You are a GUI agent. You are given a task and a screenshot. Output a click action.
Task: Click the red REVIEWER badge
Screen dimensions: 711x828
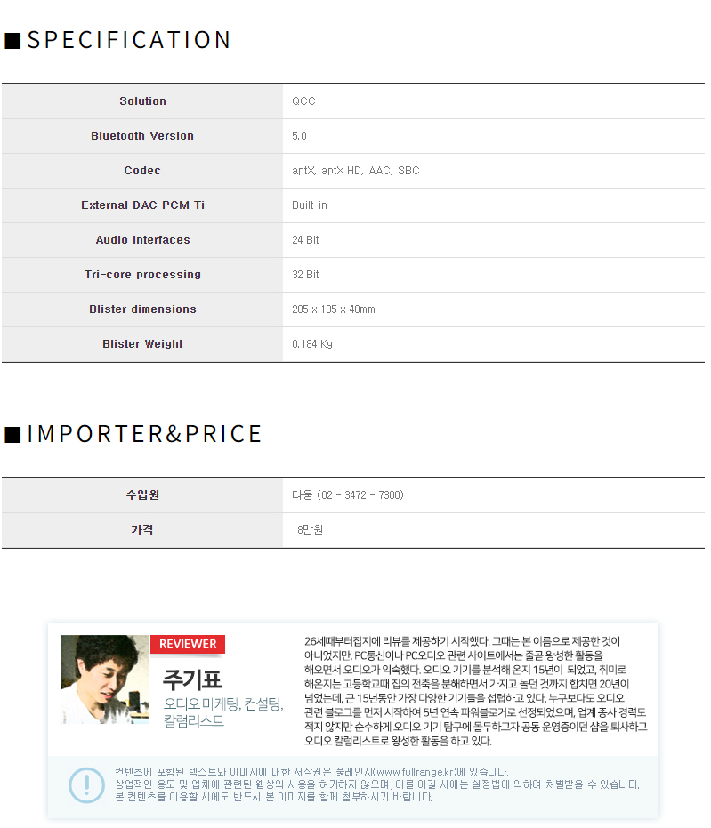[188, 644]
